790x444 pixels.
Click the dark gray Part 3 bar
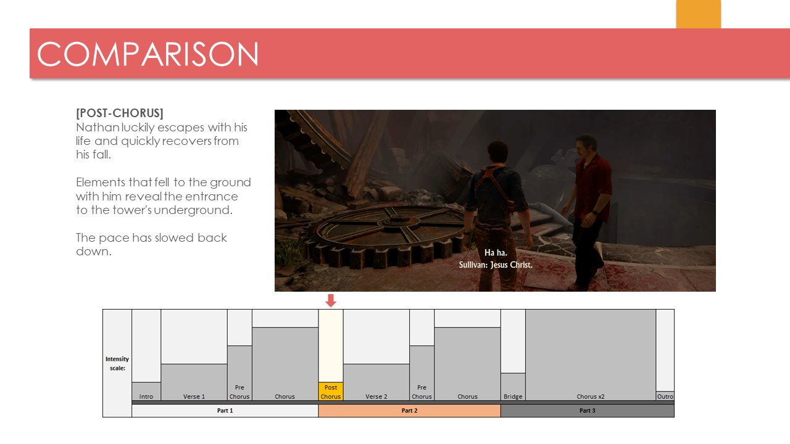coord(587,411)
